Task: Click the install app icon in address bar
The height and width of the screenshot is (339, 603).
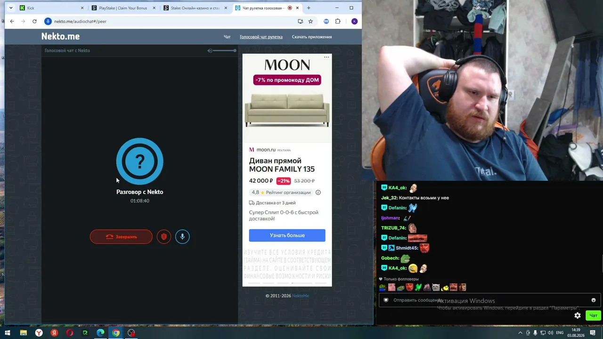Action: coord(301,21)
